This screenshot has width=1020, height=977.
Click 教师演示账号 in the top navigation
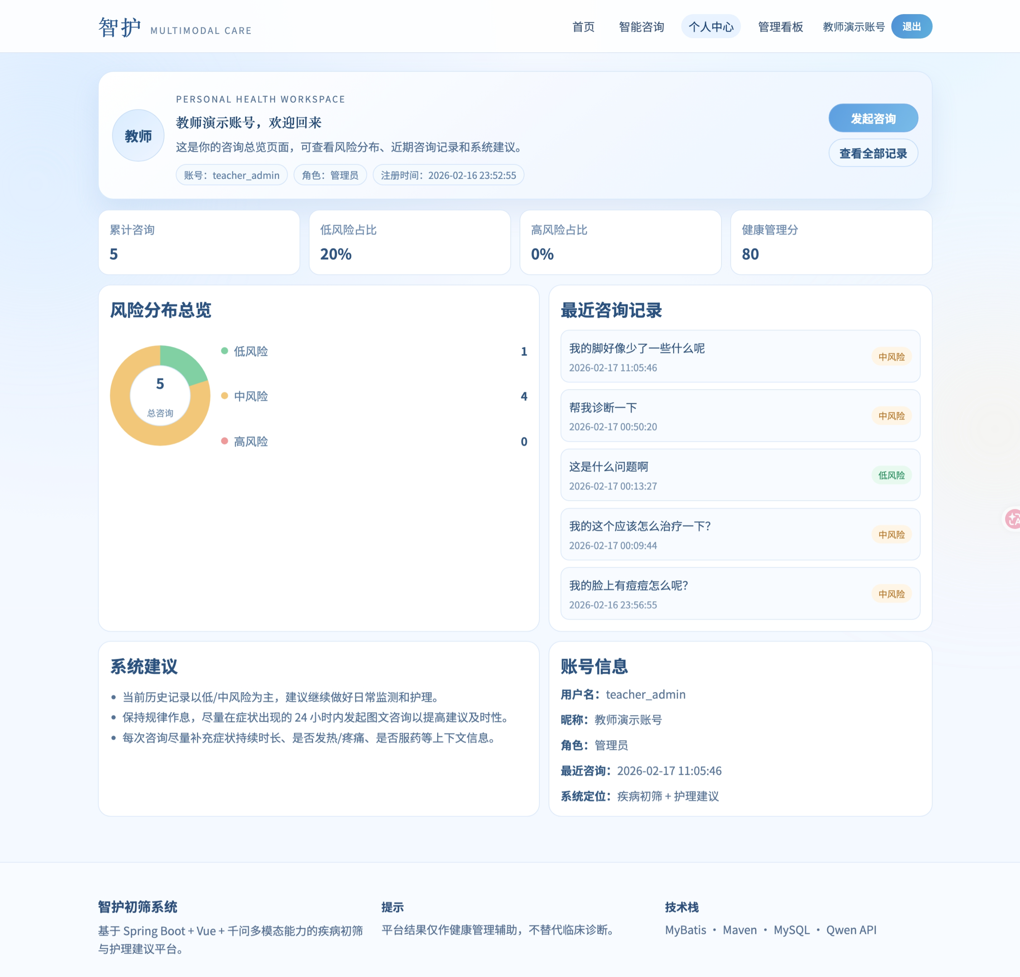click(x=853, y=27)
